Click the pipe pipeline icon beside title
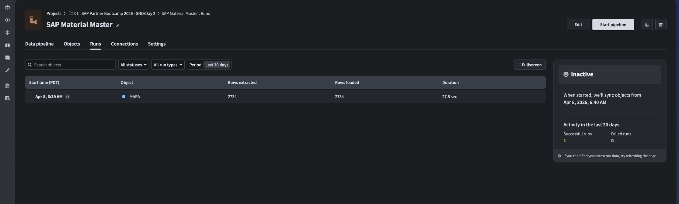Viewport: 679px width, 204px height. click(33, 20)
